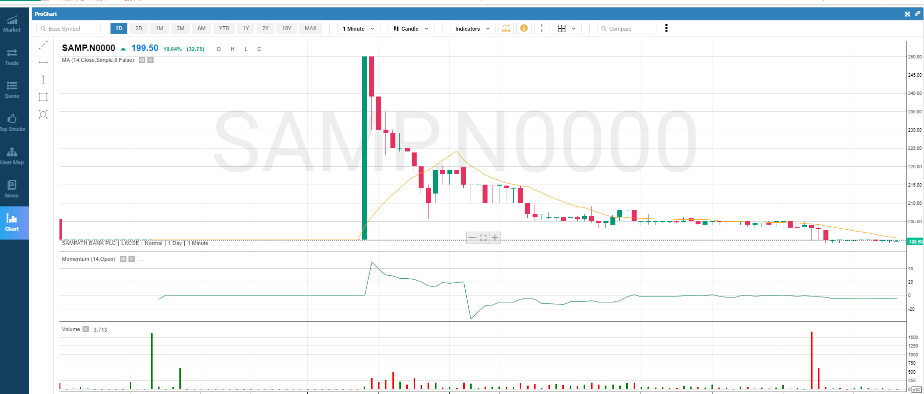The width and height of the screenshot is (924, 394).
Task: Remove the Momentum indicator
Action: pyautogui.click(x=132, y=259)
